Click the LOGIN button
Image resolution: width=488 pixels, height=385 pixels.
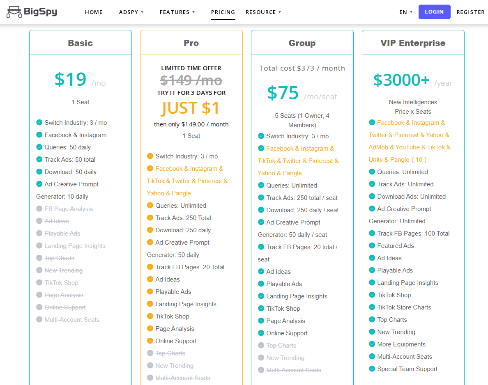(x=434, y=11)
